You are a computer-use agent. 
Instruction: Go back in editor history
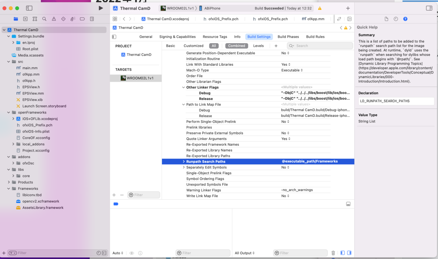click(x=124, y=19)
